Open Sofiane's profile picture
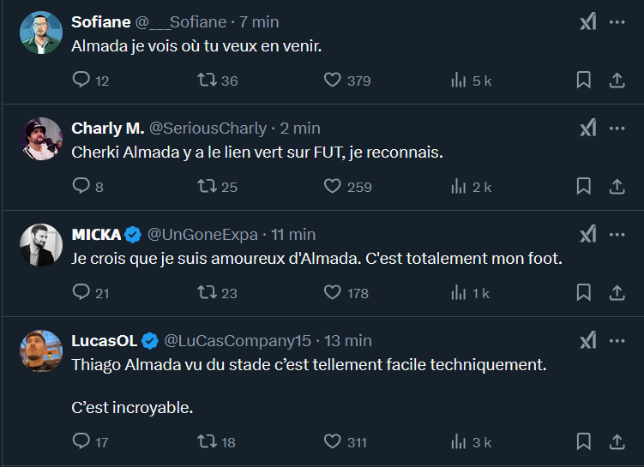Image resolution: width=644 pixels, height=467 pixels. pyautogui.click(x=41, y=33)
